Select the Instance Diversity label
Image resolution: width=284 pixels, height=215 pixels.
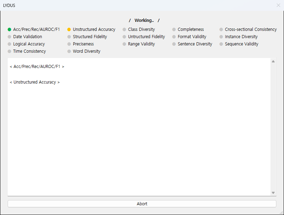[241, 36]
